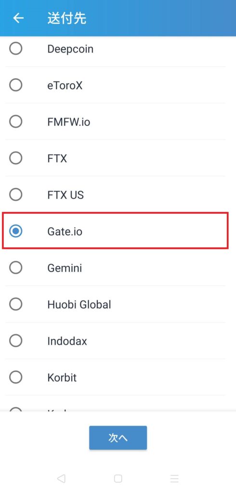This screenshot has width=236, height=493.
Task: Tap the 次へ next button
Action: 118,438
